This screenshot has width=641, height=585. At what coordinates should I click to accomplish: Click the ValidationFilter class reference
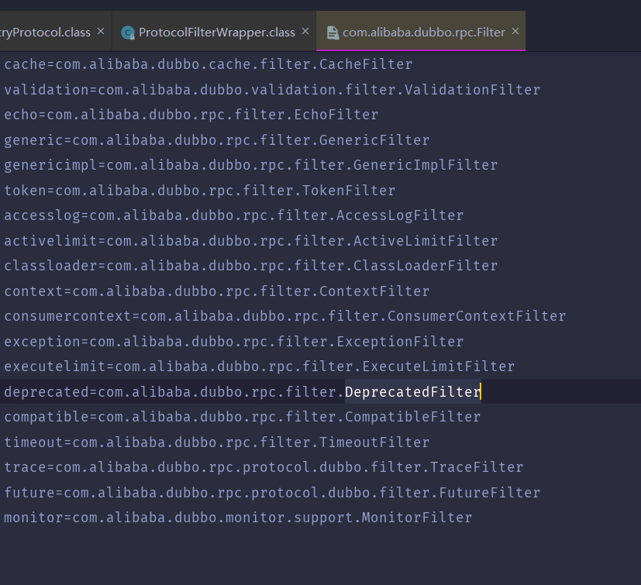(472, 90)
